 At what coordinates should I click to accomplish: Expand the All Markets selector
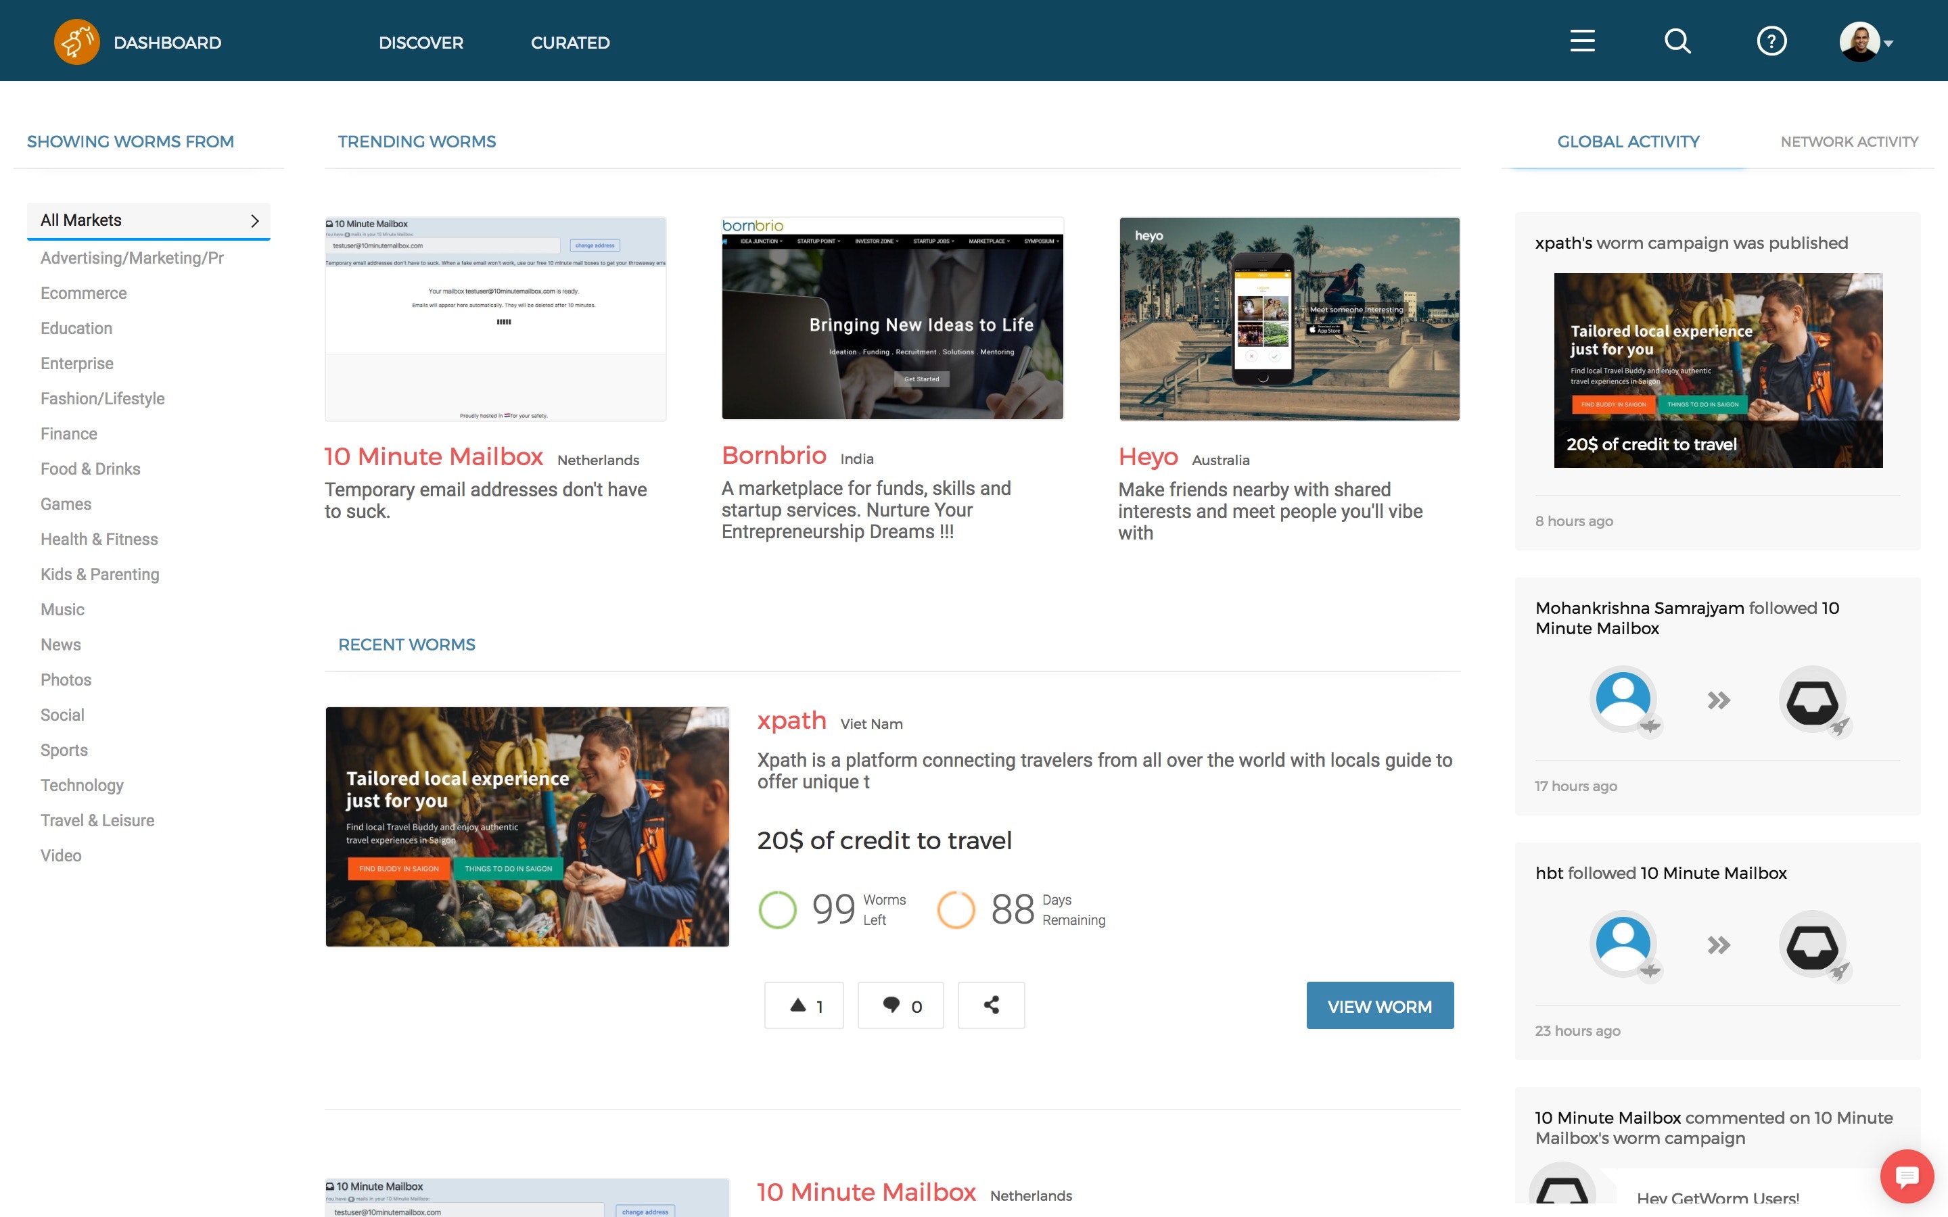[149, 220]
